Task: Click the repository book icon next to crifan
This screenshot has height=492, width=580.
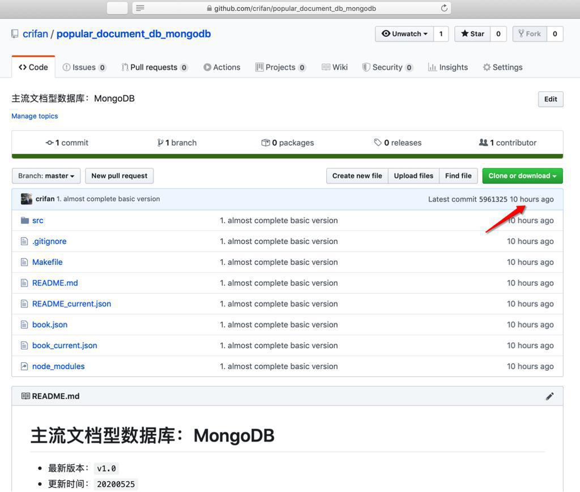Action: coord(14,33)
